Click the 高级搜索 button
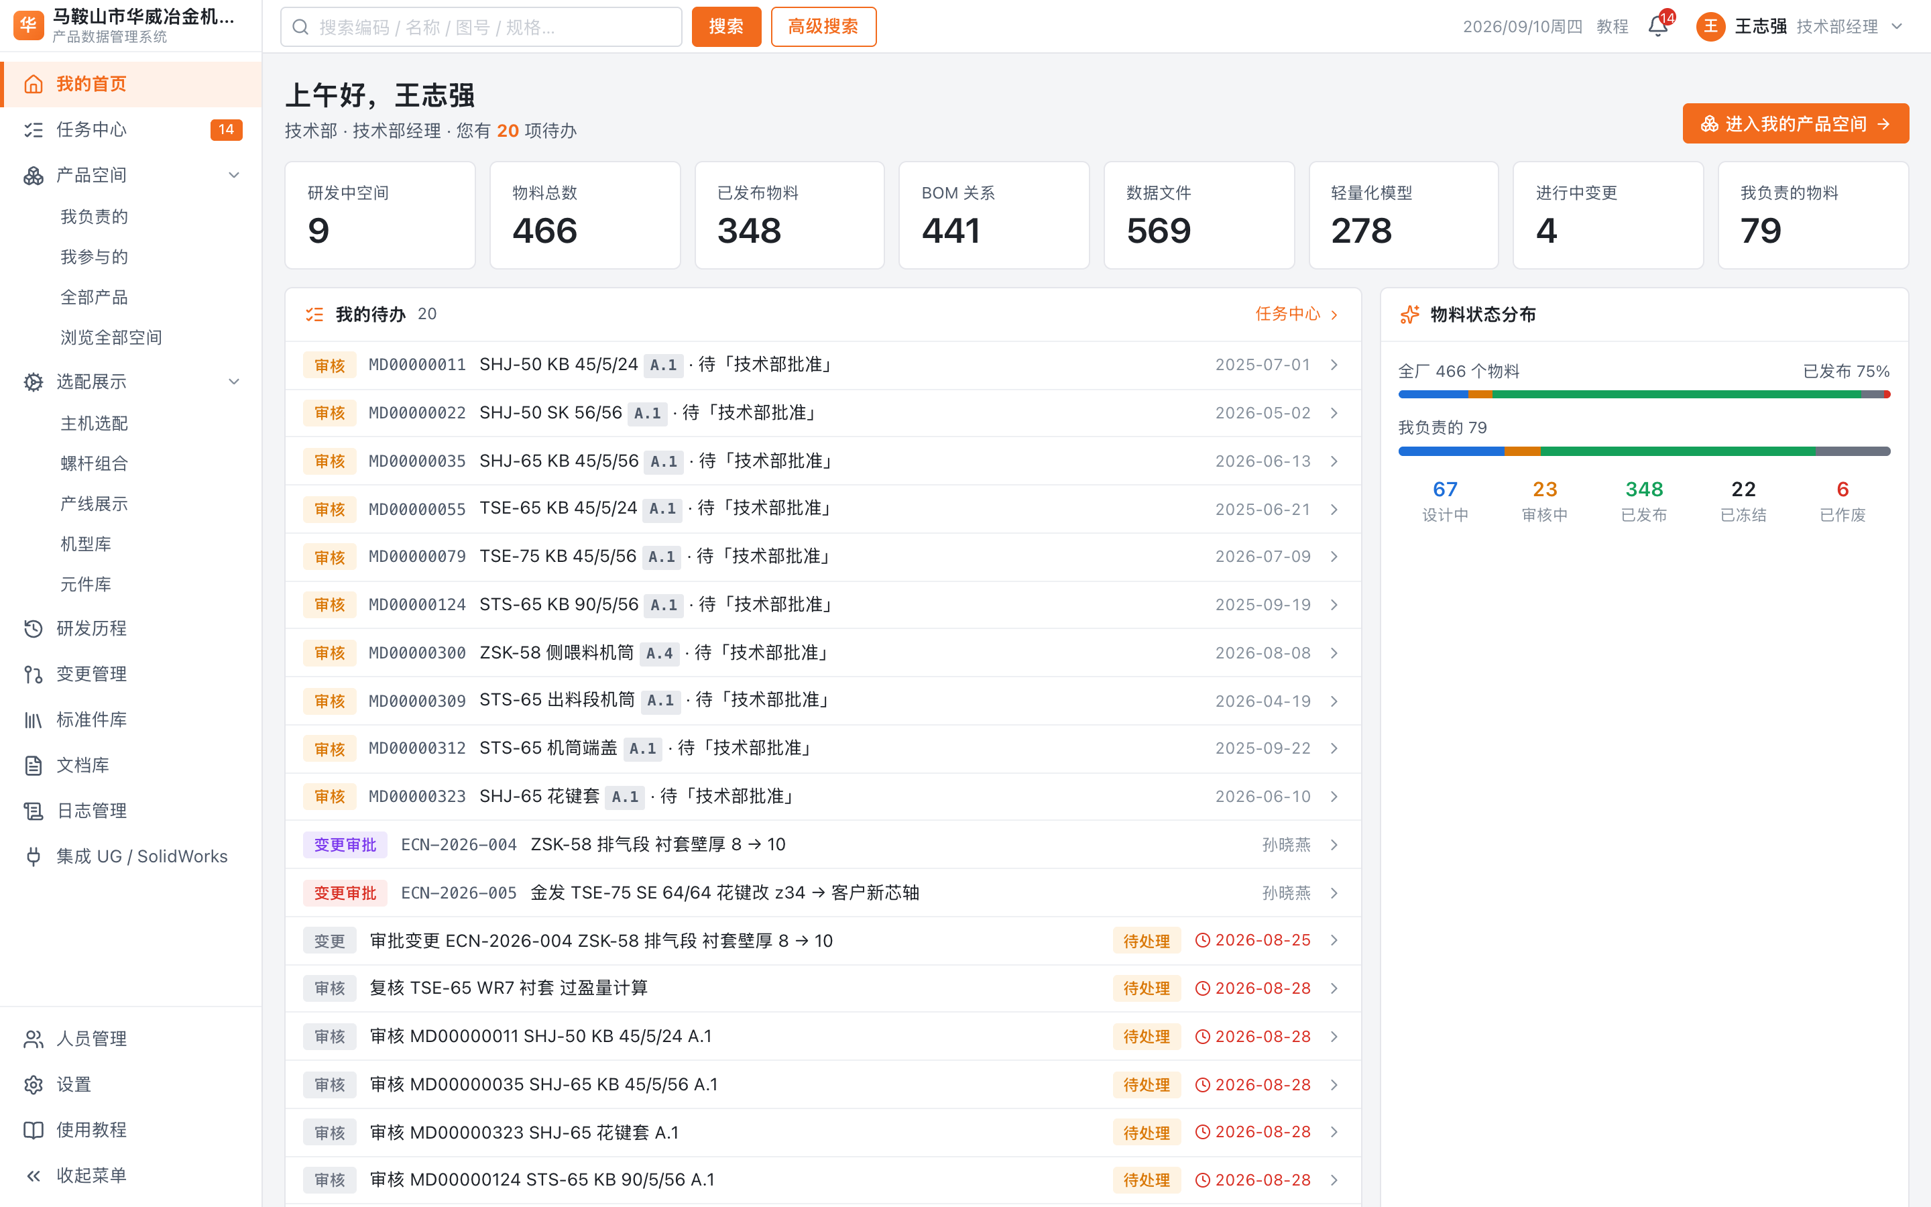The height and width of the screenshot is (1207, 1931). tap(823, 26)
